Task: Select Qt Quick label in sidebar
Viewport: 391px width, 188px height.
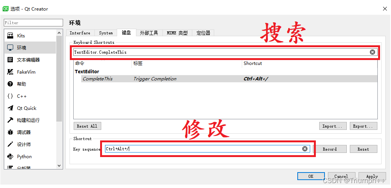Action: (x=27, y=108)
